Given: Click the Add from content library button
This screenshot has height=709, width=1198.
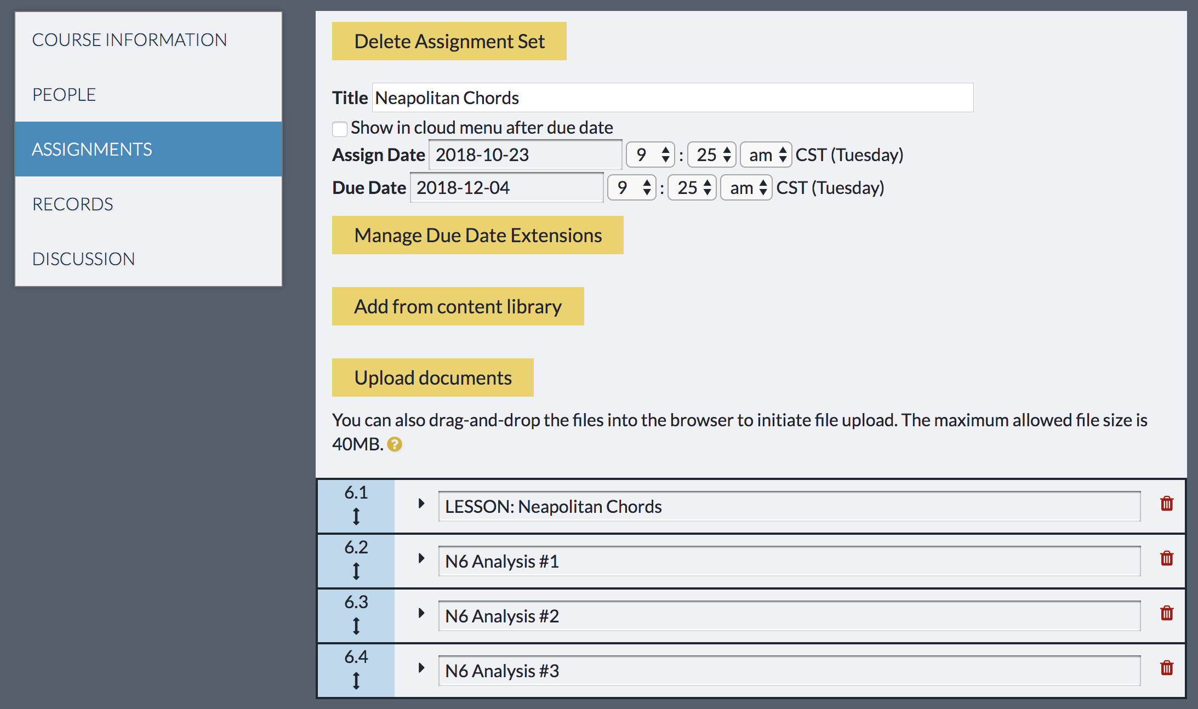Looking at the screenshot, I should 458,306.
